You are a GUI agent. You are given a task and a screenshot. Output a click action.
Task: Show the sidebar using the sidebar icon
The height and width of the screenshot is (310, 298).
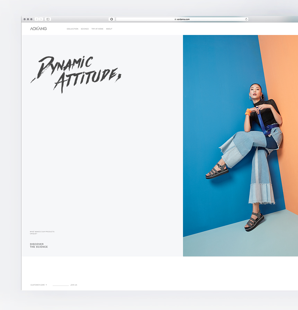[48, 19]
